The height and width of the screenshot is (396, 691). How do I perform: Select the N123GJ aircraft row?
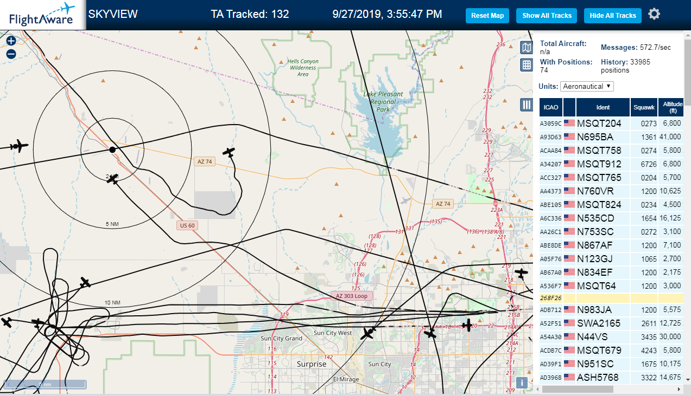tap(612, 258)
